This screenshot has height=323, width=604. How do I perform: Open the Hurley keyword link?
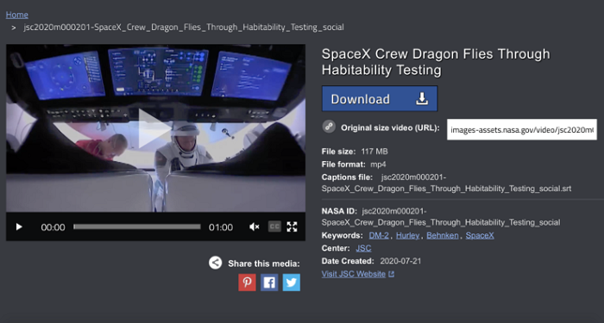(x=407, y=235)
